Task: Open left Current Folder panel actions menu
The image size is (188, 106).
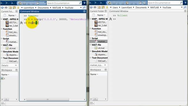Action: coord(16,11)
